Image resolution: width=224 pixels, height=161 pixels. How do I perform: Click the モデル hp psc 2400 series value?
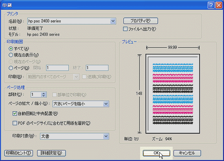click(x=43, y=35)
